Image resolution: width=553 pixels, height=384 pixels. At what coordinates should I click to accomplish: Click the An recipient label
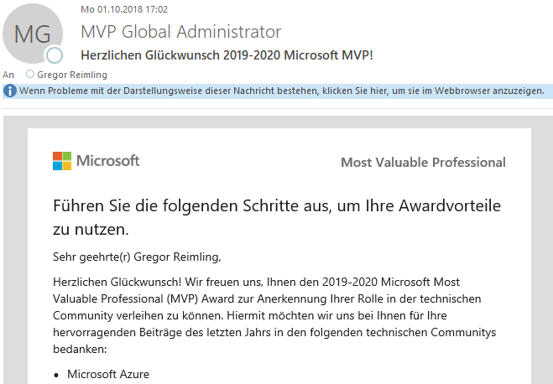click(x=8, y=75)
